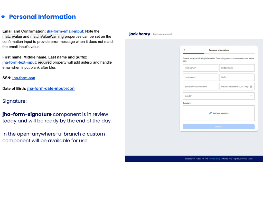Click the Suffix text box
Image resolution: width=263 pixels, height=197 pixels.
237,77
